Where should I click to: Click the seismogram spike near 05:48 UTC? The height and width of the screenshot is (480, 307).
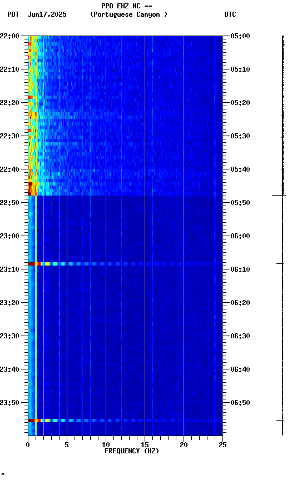279,195
